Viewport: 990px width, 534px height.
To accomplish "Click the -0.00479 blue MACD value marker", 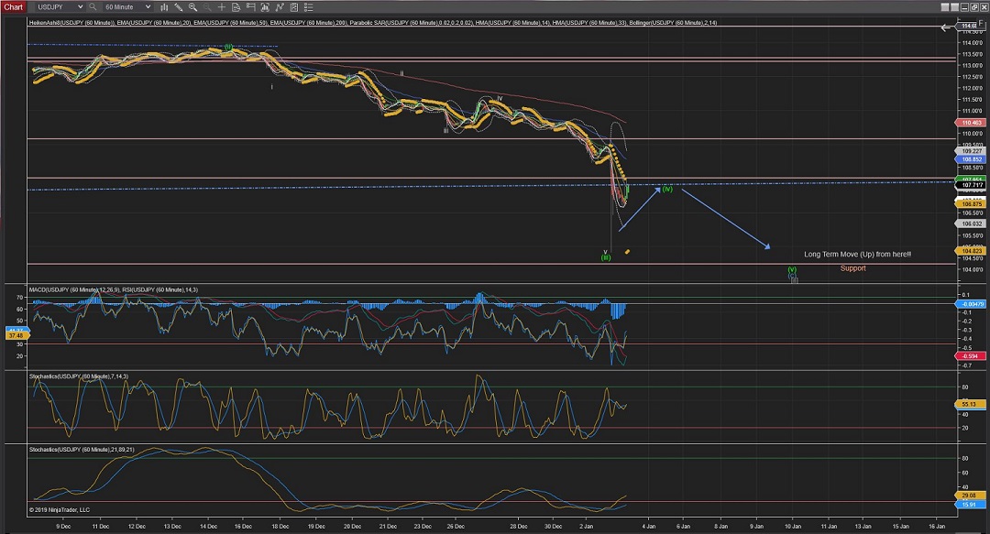I will 971,304.
